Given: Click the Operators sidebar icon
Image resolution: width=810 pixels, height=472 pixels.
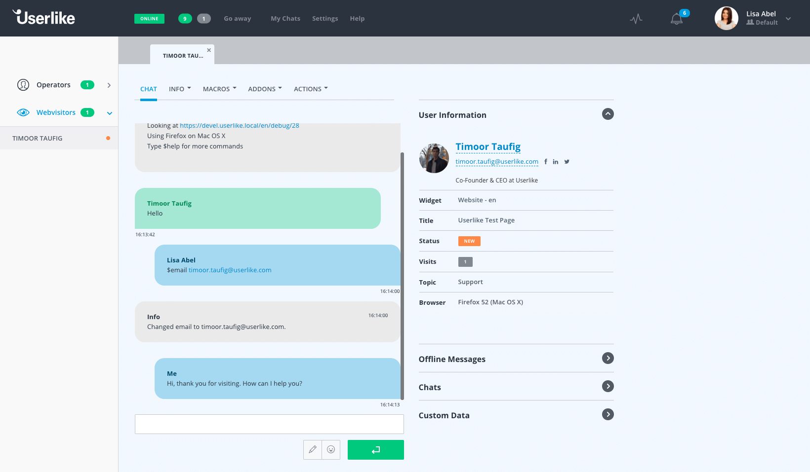Looking at the screenshot, I should 23,85.
